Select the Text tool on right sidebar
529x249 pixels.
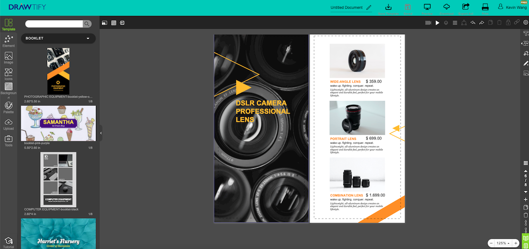coord(526,34)
